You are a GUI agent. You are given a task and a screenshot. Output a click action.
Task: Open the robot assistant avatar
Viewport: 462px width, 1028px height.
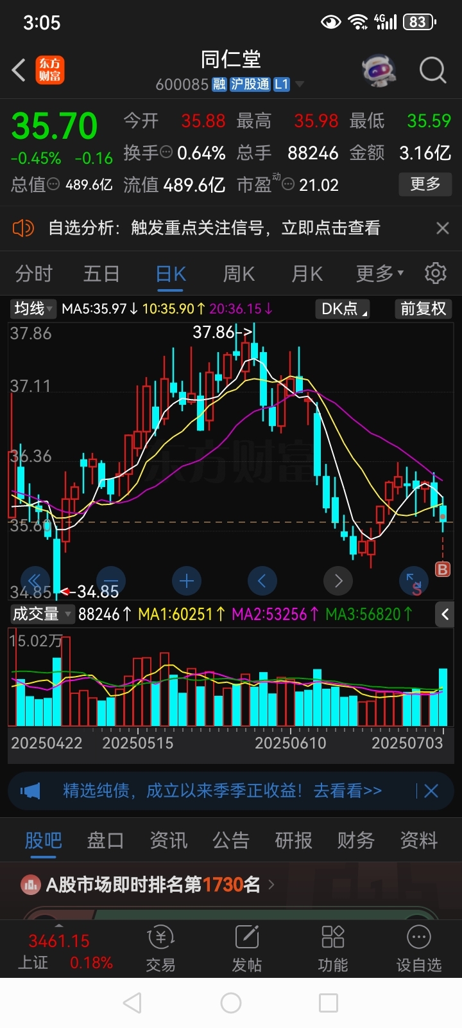(379, 70)
